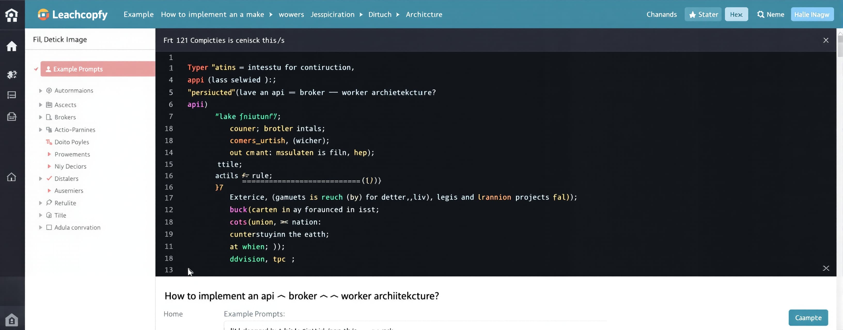The height and width of the screenshot is (330, 843).
Task: Click the X at code panel bottom
Action: pyautogui.click(x=826, y=268)
